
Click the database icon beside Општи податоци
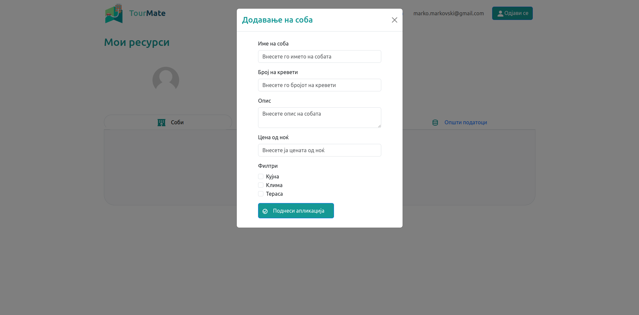tap(435, 123)
